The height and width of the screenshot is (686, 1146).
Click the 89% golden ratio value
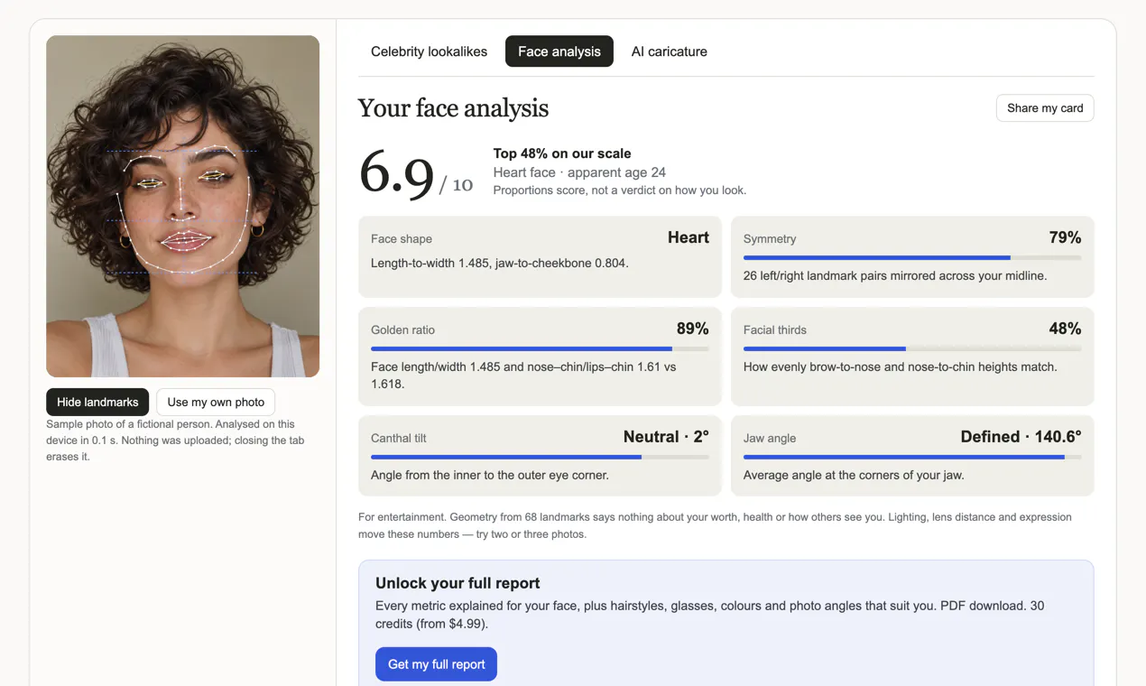(693, 329)
